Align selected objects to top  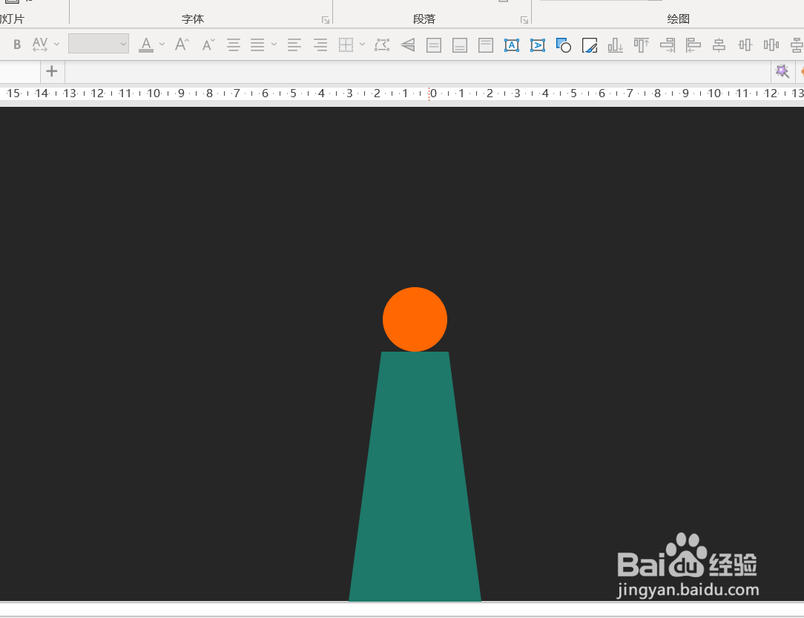642,45
